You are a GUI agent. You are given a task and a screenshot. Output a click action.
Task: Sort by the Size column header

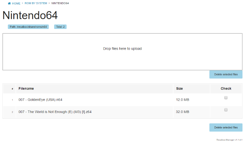click(180, 88)
